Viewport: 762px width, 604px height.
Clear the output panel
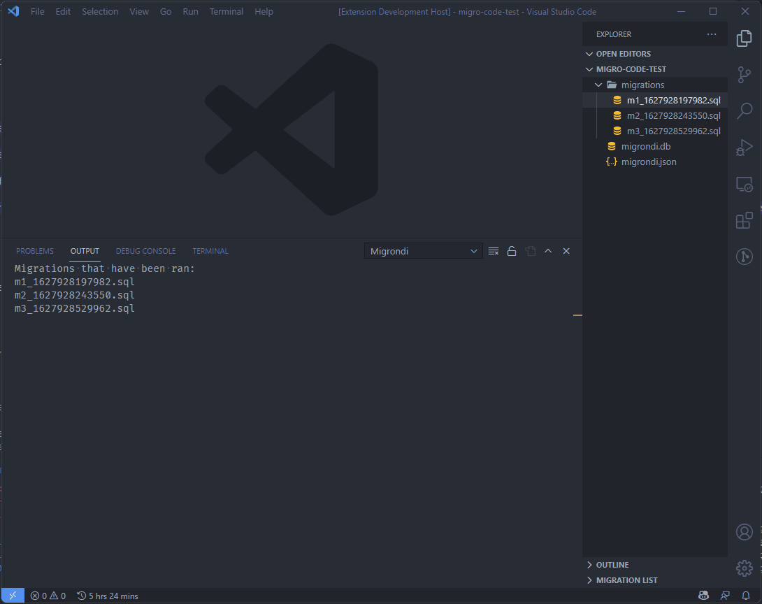coord(494,251)
